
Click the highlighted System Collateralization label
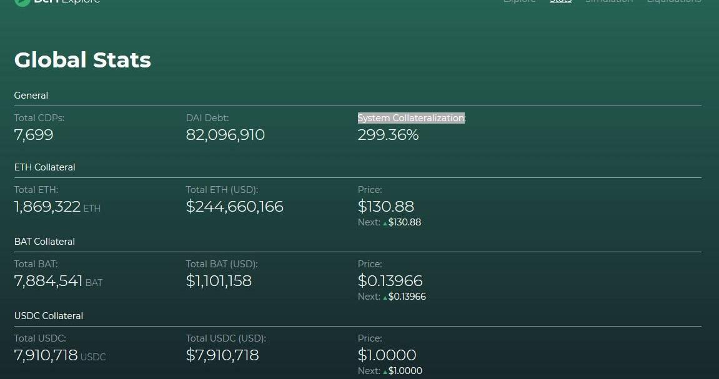(x=411, y=118)
